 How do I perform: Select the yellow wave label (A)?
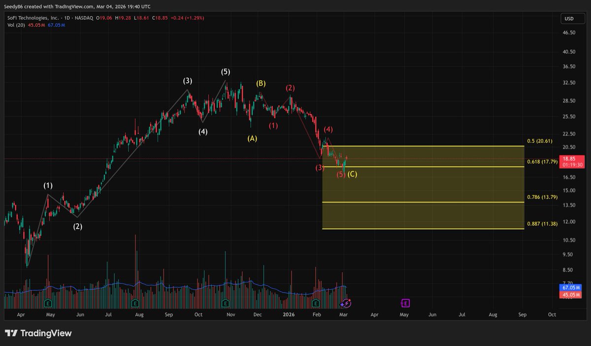tap(252, 139)
